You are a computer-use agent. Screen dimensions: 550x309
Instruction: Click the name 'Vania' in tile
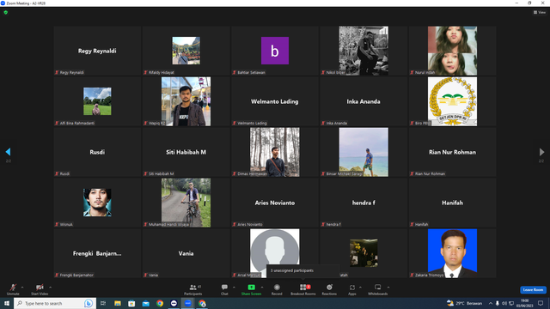[x=186, y=253]
